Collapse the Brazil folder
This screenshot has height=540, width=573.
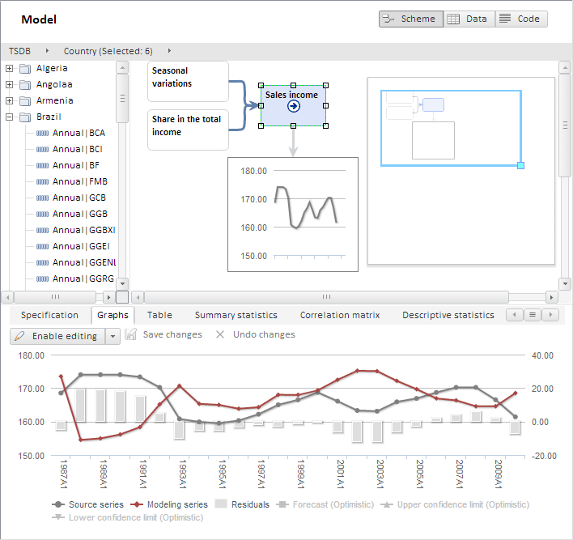click(x=9, y=117)
